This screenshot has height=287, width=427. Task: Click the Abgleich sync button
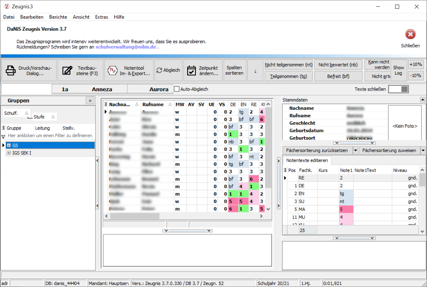click(x=168, y=70)
